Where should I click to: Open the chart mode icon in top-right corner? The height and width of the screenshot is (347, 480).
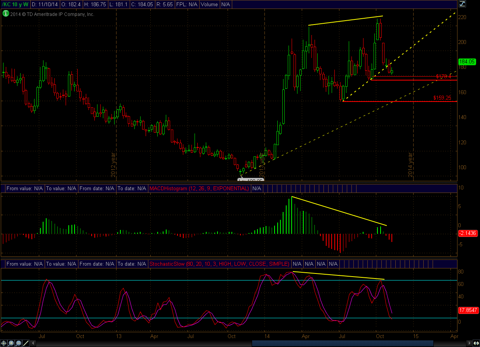462,4
